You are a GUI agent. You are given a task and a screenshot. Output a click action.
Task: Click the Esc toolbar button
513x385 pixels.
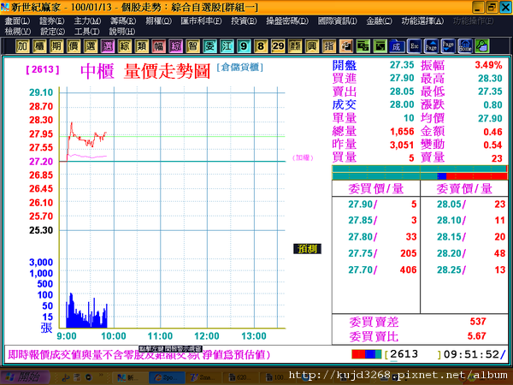point(414,46)
